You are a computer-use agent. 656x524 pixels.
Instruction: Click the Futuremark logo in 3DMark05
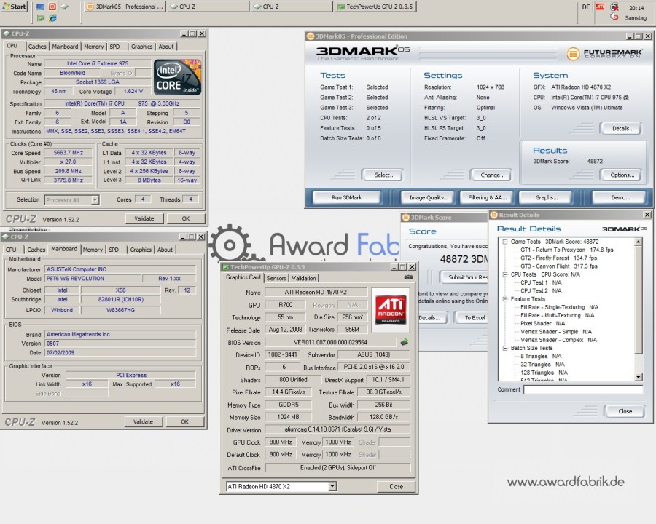pyautogui.click(x=604, y=53)
